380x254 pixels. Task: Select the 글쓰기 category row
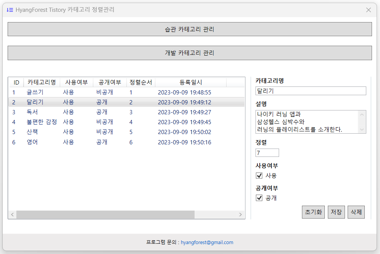pos(126,92)
